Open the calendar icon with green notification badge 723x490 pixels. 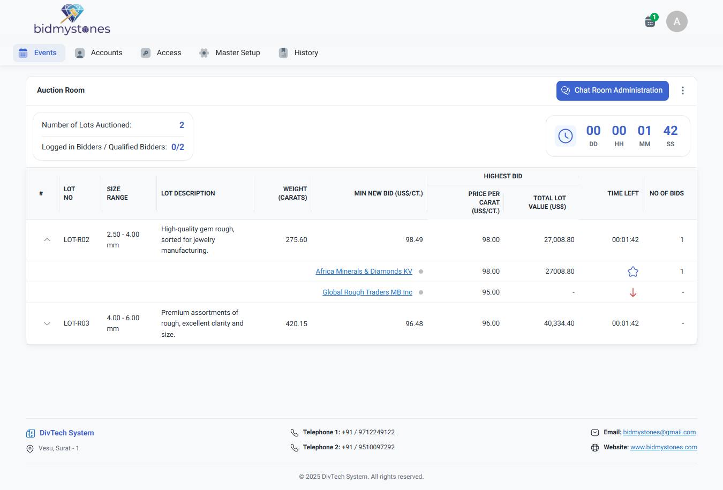pos(650,21)
